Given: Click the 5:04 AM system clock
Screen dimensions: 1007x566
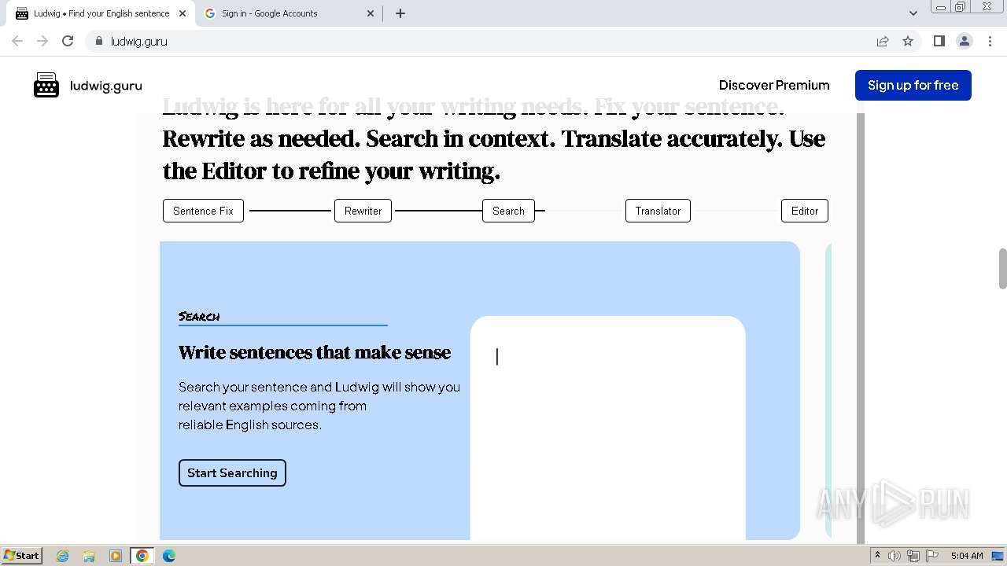Looking at the screenshot, I should click(x=967, y=556).
